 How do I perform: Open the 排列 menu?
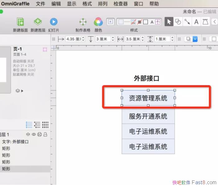(x=103, y=4)
